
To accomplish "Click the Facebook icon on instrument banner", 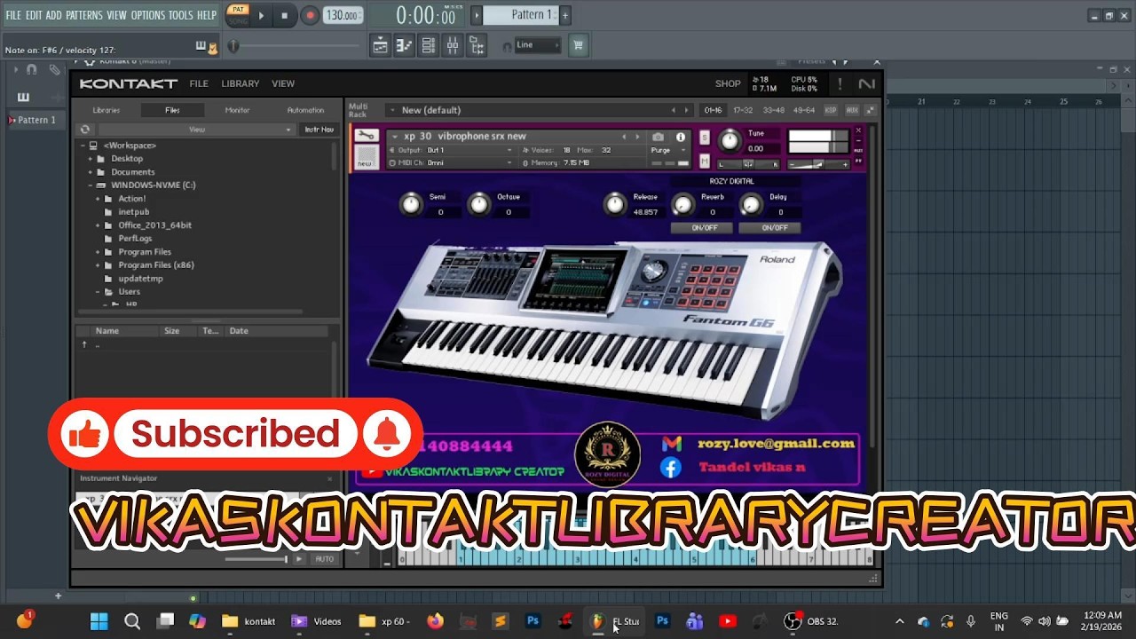I will point(671,467).
